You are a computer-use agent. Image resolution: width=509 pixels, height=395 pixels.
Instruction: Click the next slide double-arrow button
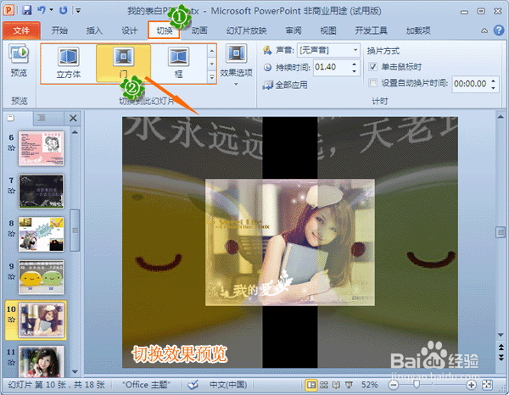click(501, 358)
